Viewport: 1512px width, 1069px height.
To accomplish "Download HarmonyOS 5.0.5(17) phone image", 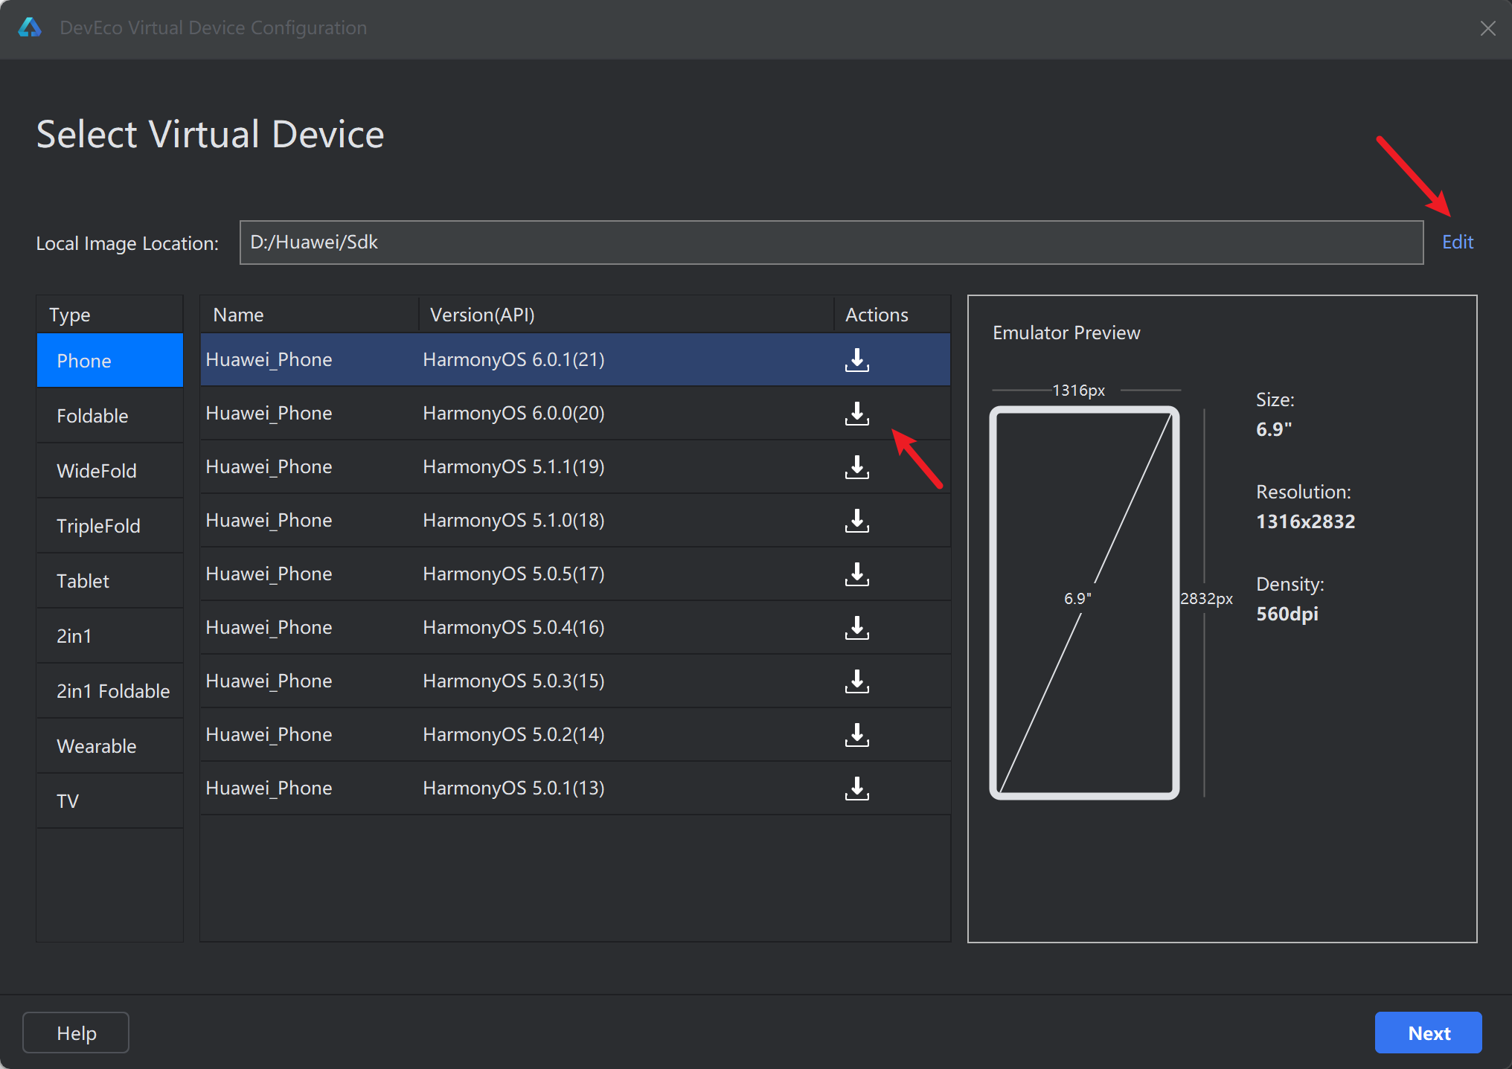I will click(856, 574).
